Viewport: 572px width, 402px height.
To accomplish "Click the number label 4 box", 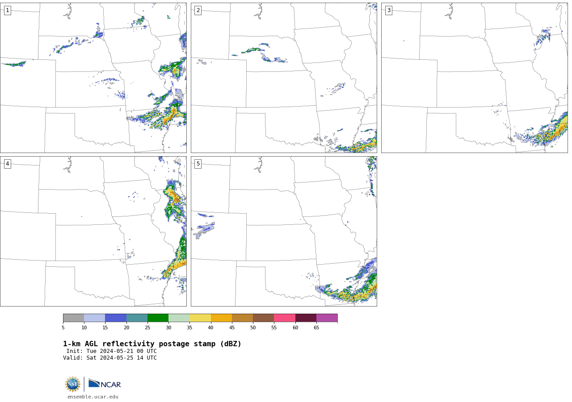I will coord(7,164).
